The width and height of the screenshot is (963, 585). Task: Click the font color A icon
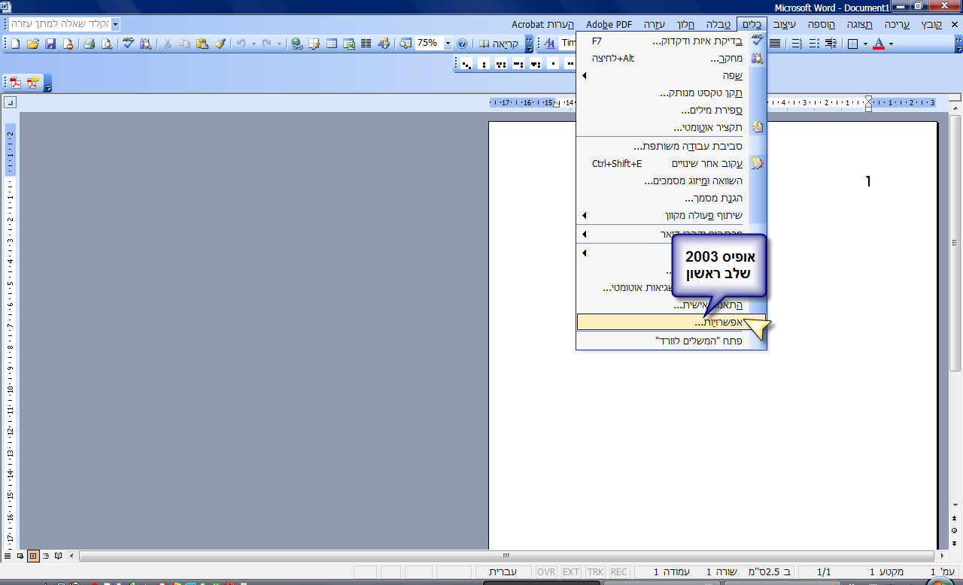(878, 44)
